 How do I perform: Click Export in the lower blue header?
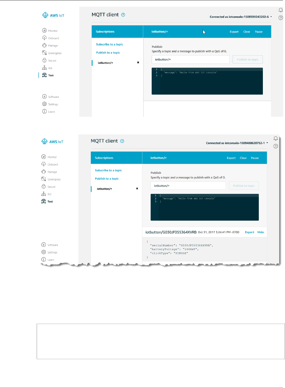pos(231,158)
